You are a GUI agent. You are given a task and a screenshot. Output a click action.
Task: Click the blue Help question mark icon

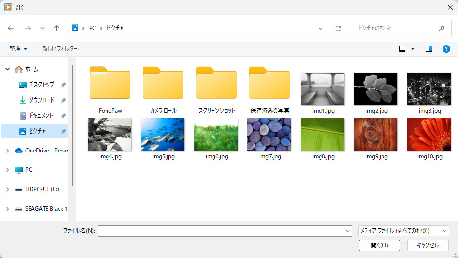coord(446,49)
